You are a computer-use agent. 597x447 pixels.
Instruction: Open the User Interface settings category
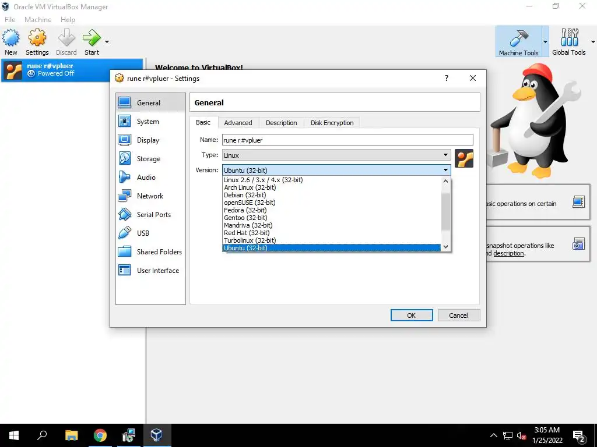(x=150, y=271)
